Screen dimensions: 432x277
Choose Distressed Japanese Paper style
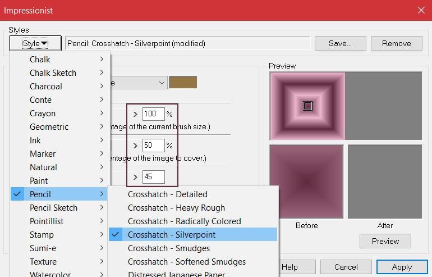[193, 273]
